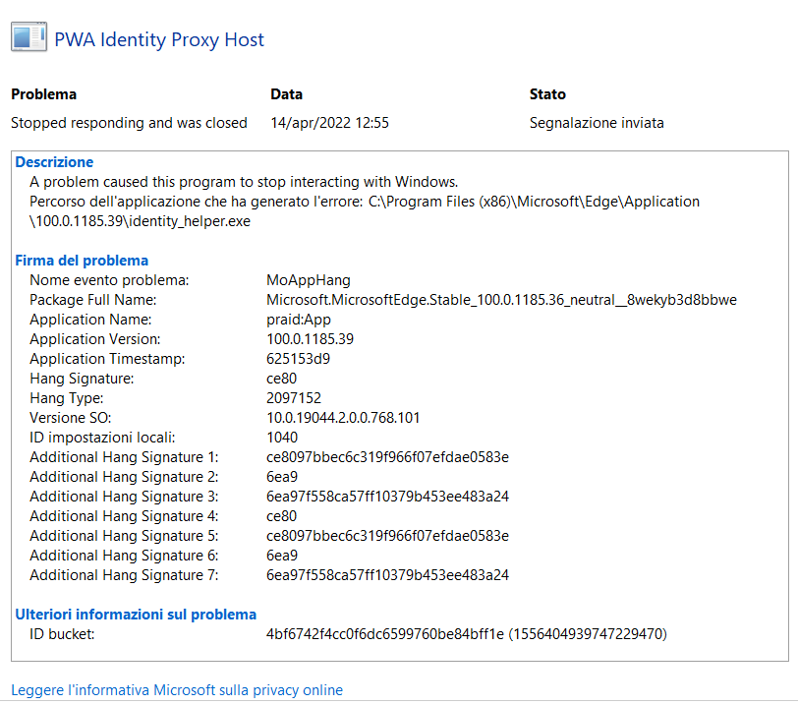Click the 'Firma del problema' section heading
The width and height of the screenshot is (798, 705).
tap(82, 261)
